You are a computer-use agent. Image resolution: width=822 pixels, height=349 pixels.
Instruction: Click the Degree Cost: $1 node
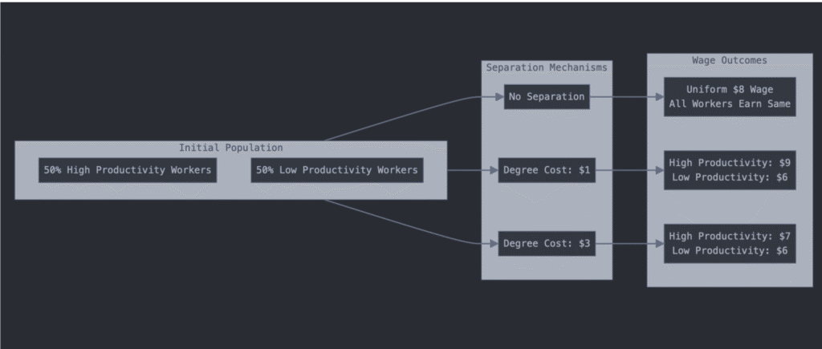pyautogui.click(x=547, y=170)
